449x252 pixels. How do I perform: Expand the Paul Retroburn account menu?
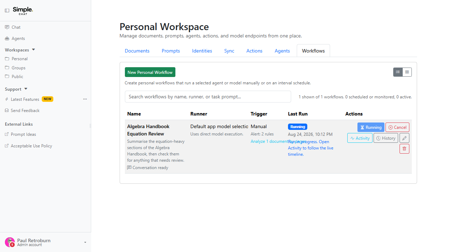pyautogui.click(x=85, y=242)
